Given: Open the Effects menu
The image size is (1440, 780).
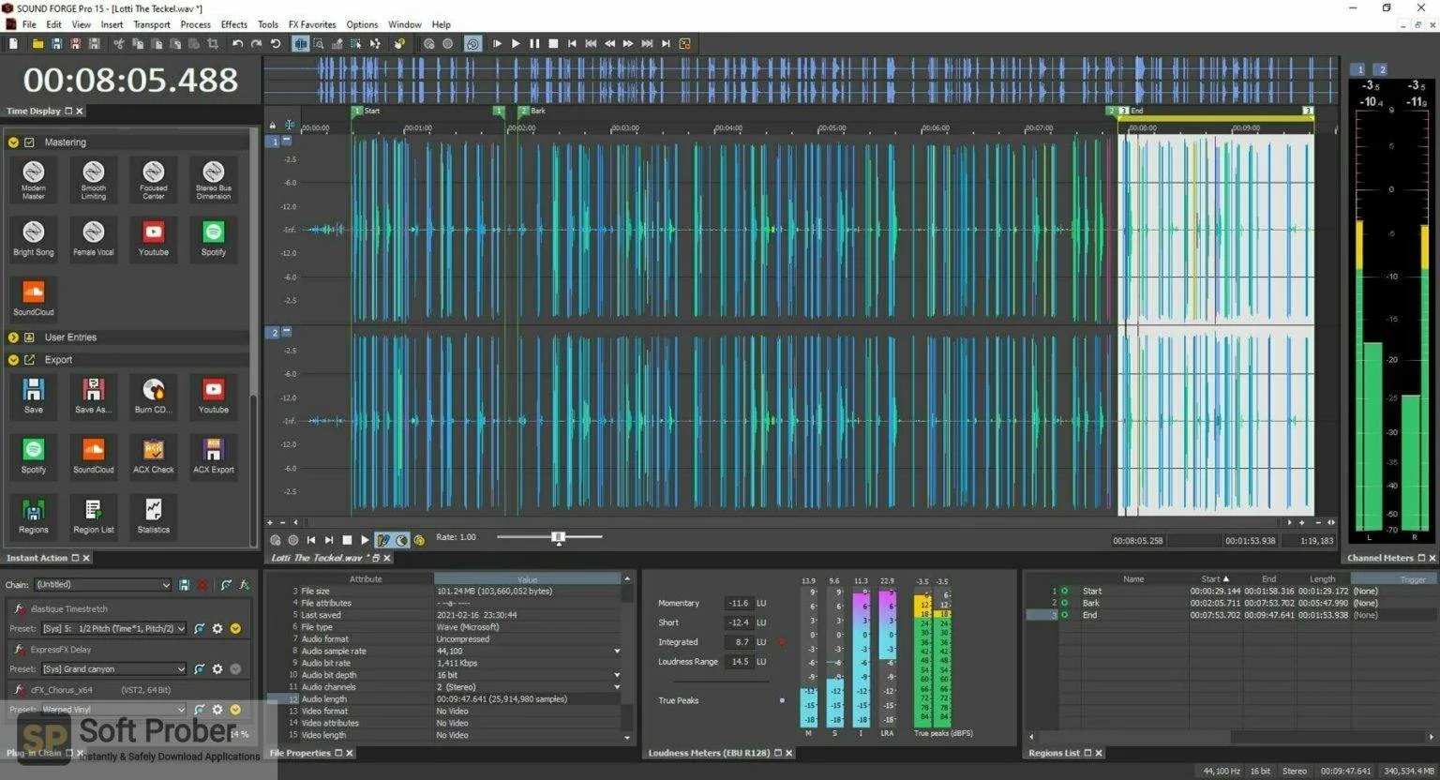Looking at the screenshot, I should 234,24.
